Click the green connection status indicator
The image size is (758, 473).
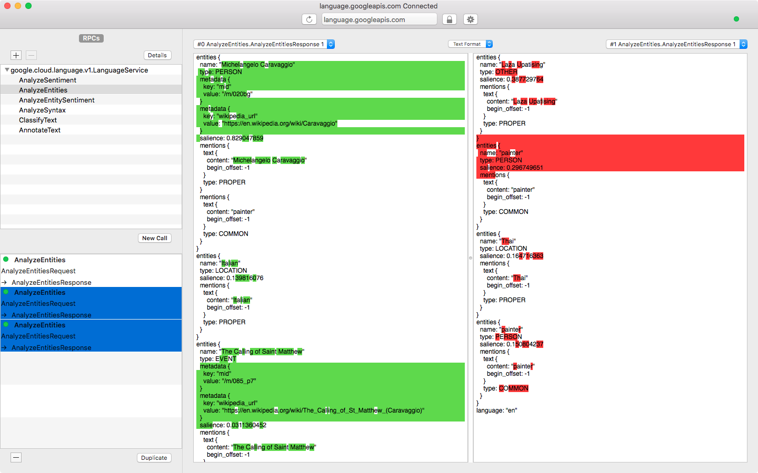click(x=736, y=19)
